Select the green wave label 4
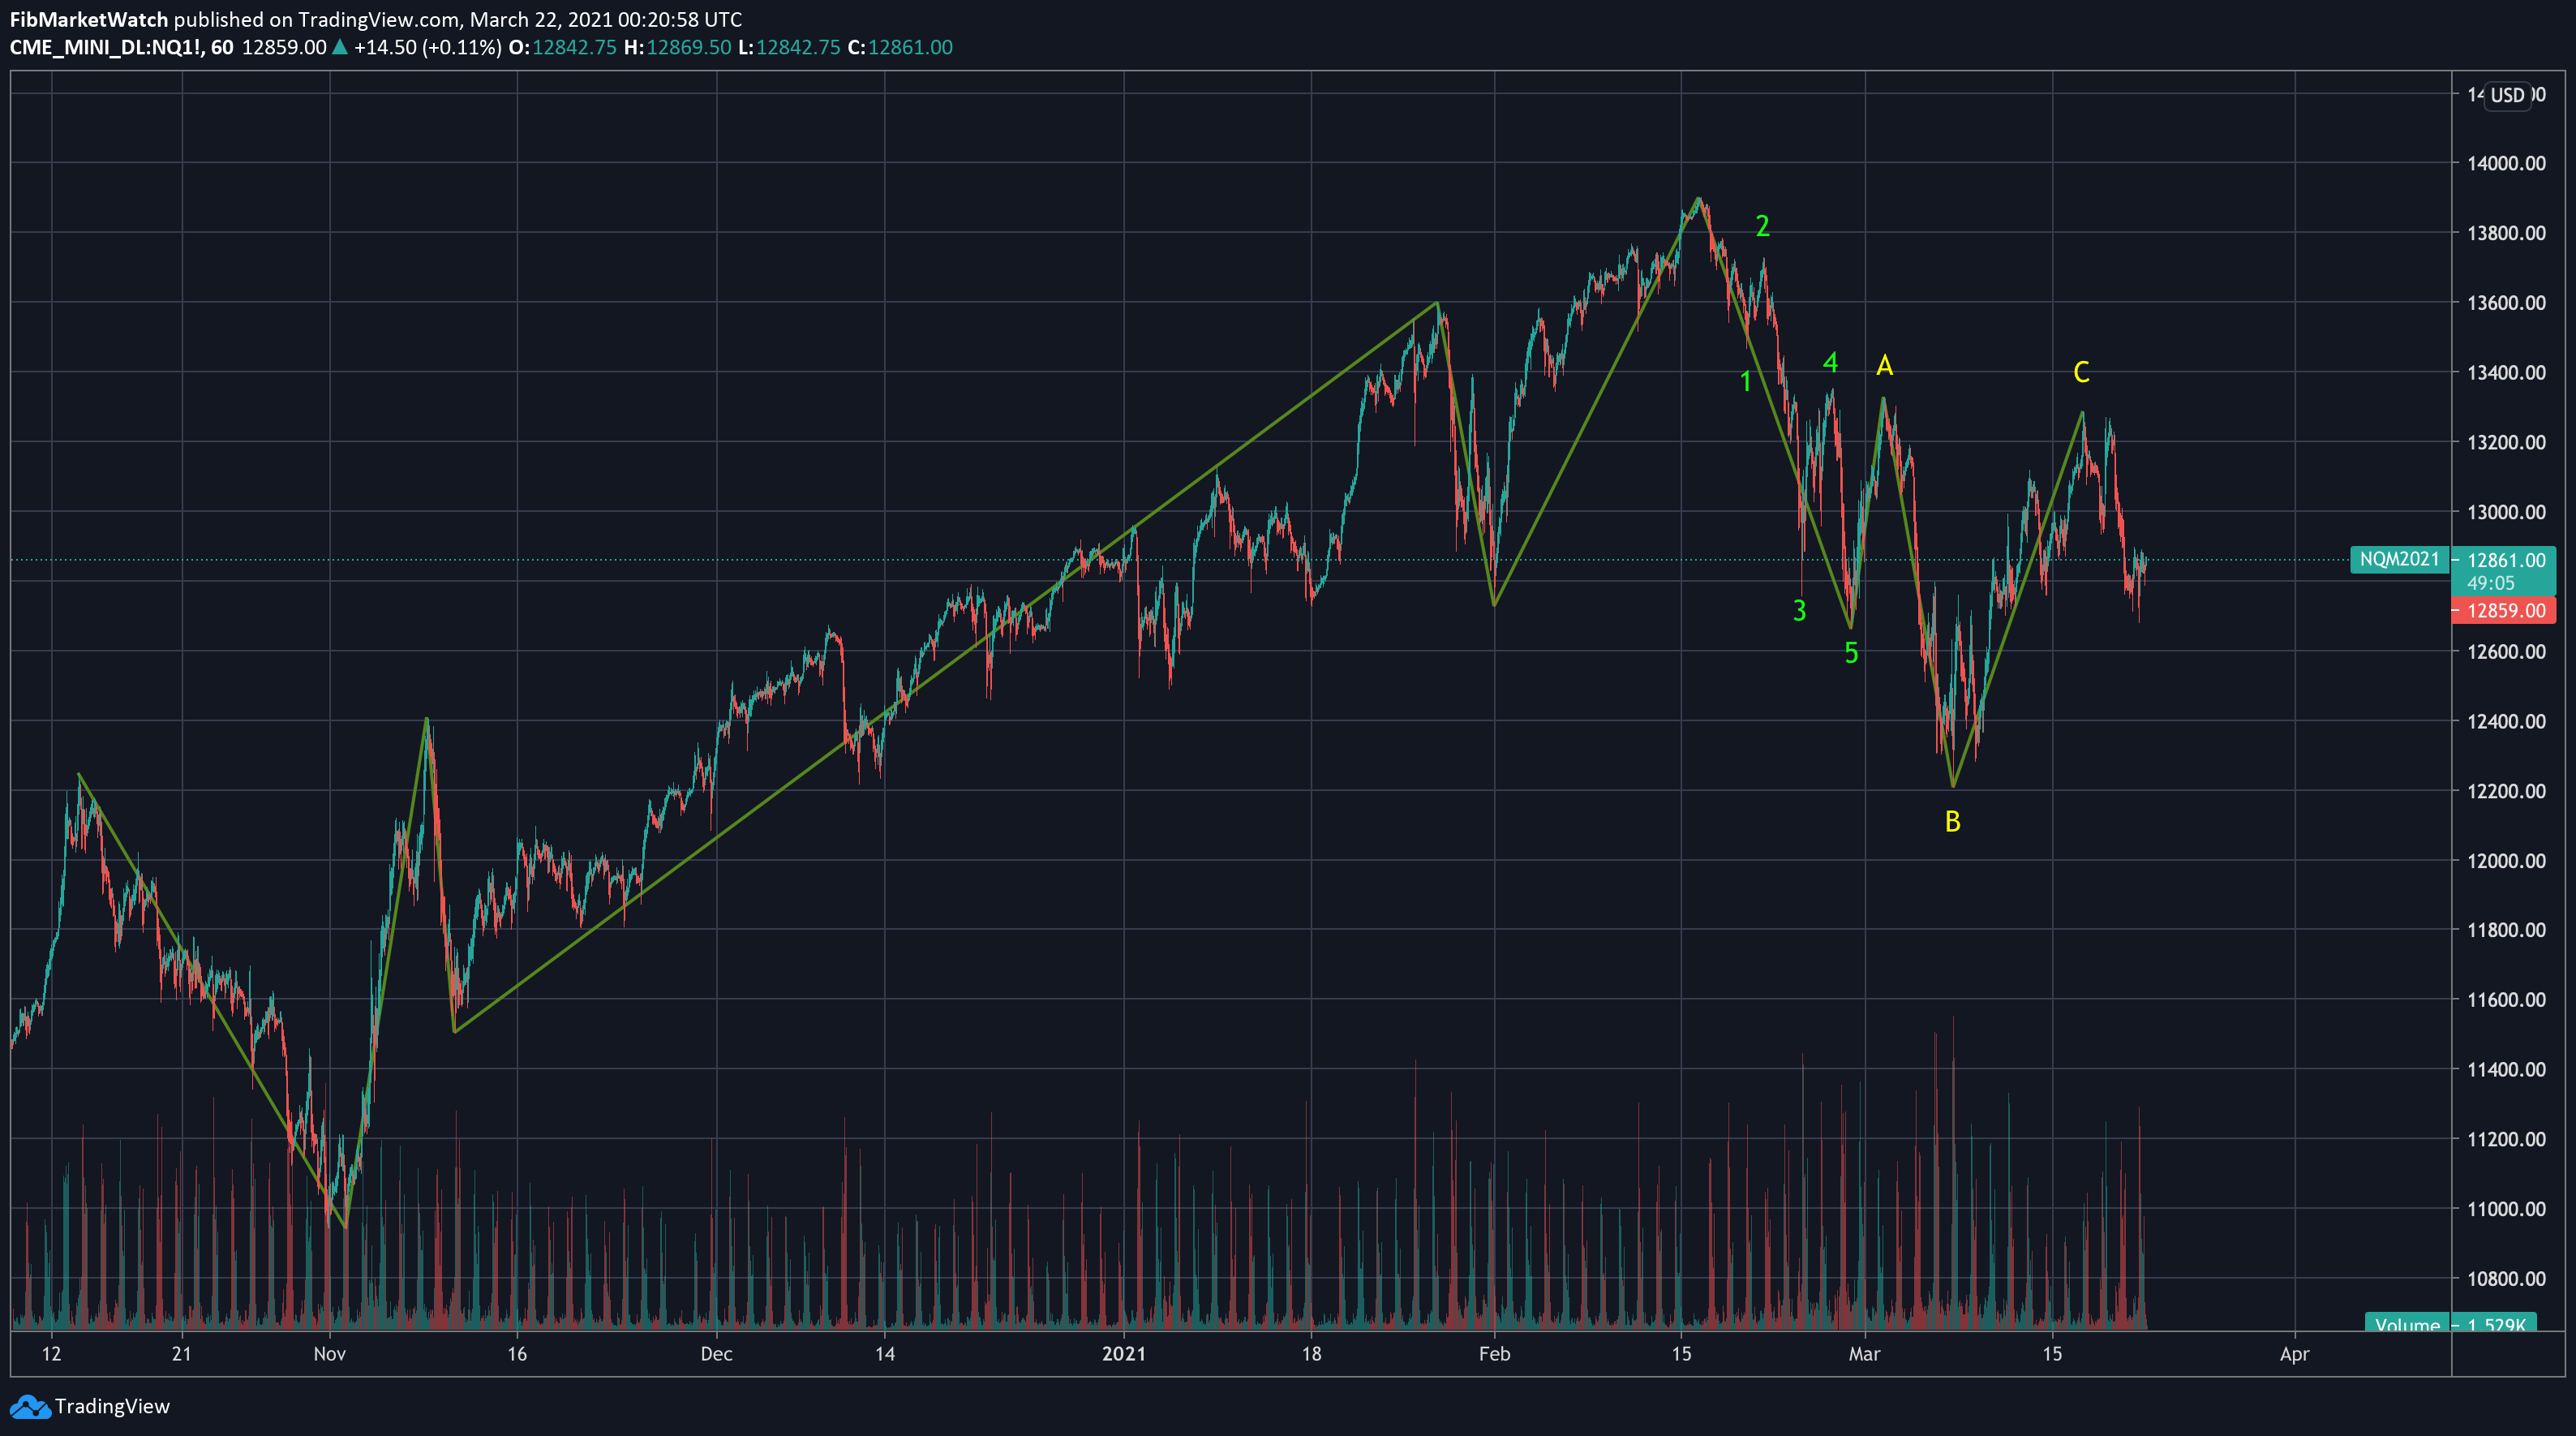 click(1830, 362)
